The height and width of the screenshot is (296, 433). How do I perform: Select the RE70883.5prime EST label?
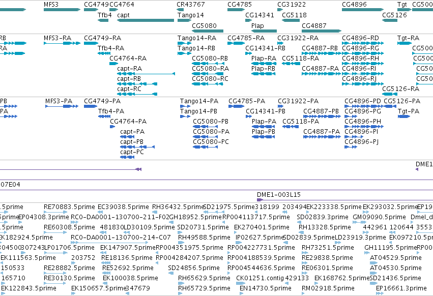click(69, 207)
